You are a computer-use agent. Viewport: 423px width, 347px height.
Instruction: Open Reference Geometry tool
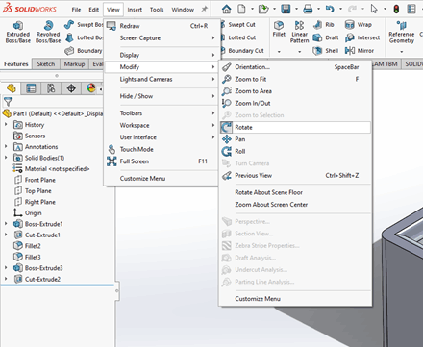click(x=401, y=32)
